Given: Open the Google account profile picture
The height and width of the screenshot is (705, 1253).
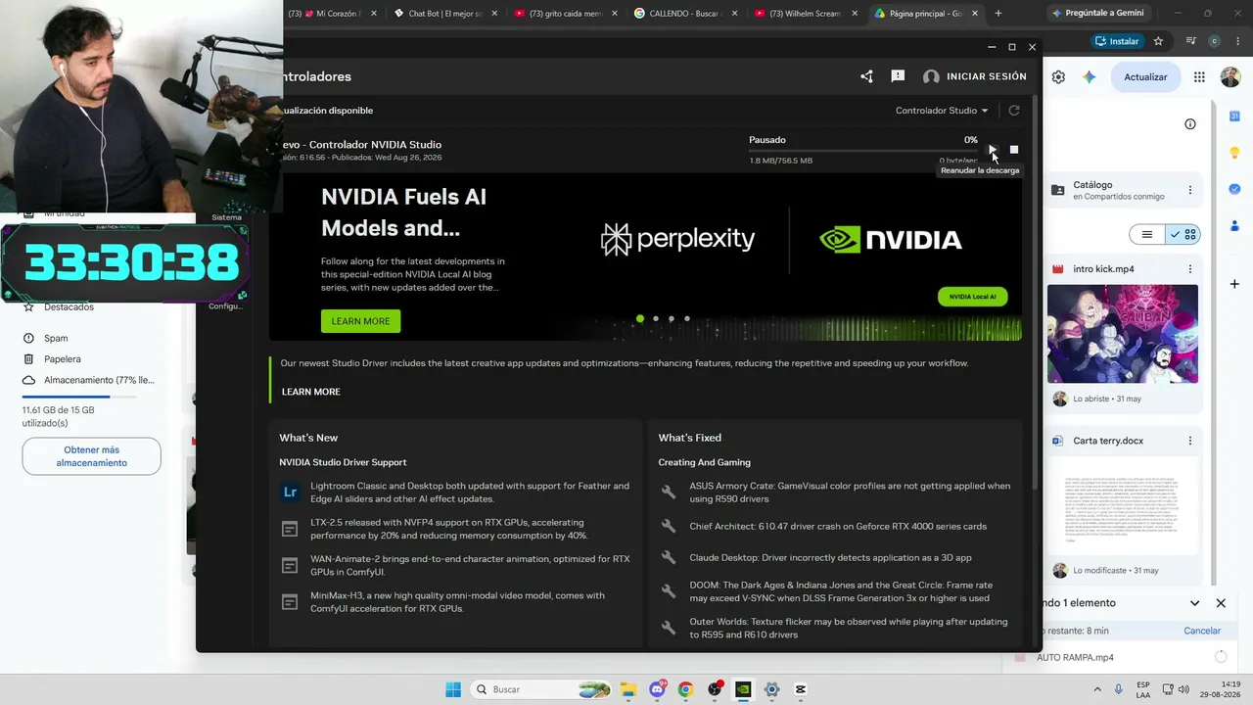Looking at the screenshot, I should pyautogui.click(x=1230, y=76).
